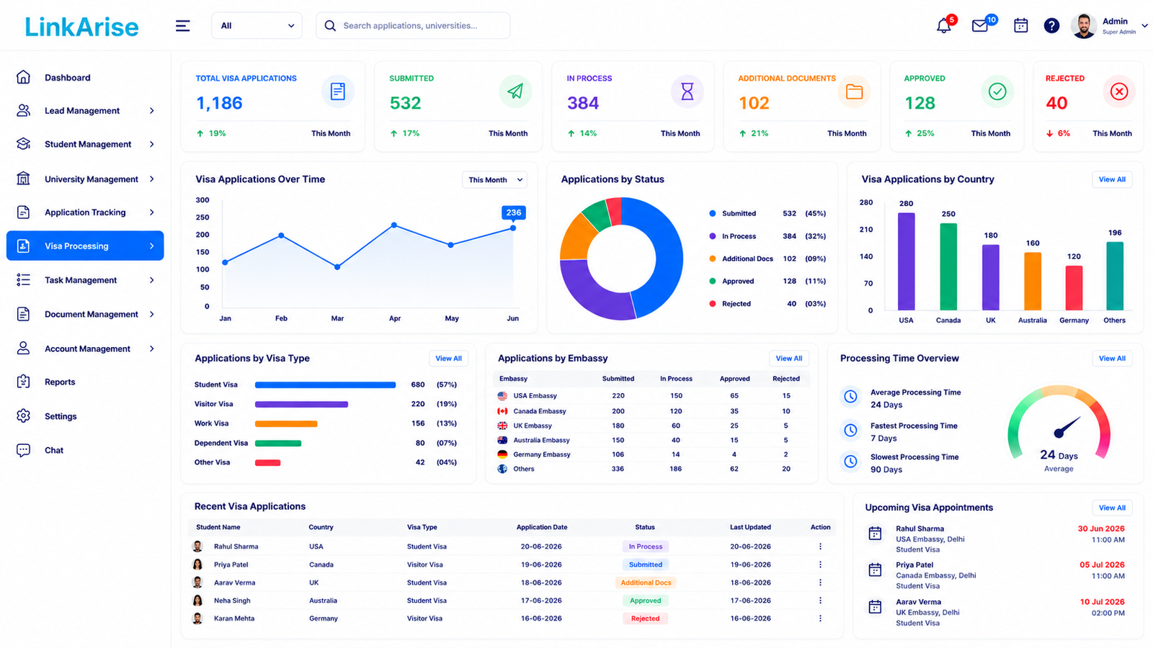
Task: Click the LinkArise logo
Action: pos(81,27)
